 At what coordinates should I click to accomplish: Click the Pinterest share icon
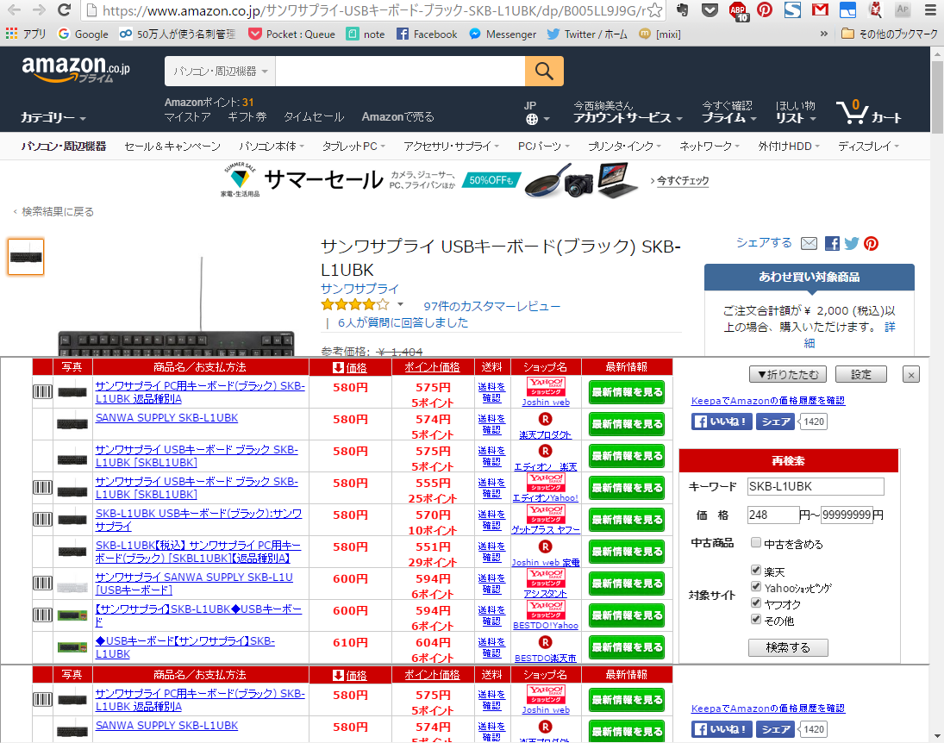[872, 243]
